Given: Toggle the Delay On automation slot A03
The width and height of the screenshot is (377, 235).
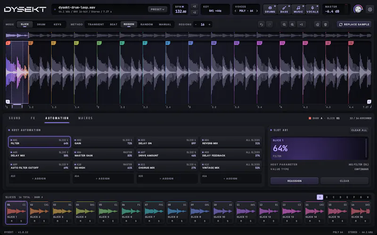Looking at the screenshot, I should [167, 142].
